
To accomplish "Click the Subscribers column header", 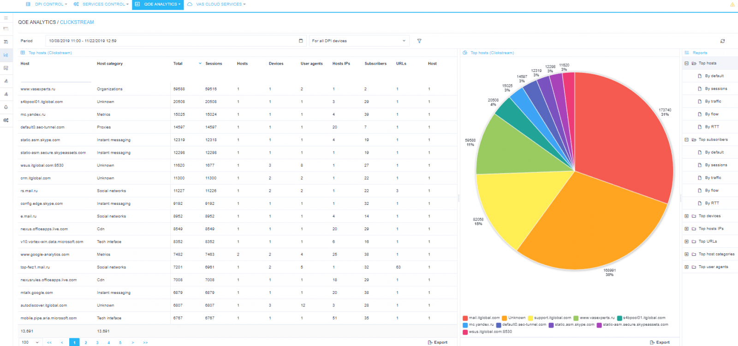I will click(x=375, y=64).
